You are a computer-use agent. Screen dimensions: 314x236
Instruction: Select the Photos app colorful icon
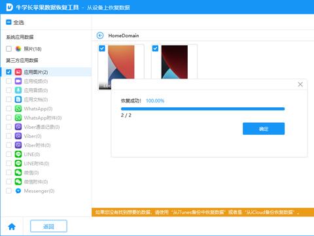point(18,48)
